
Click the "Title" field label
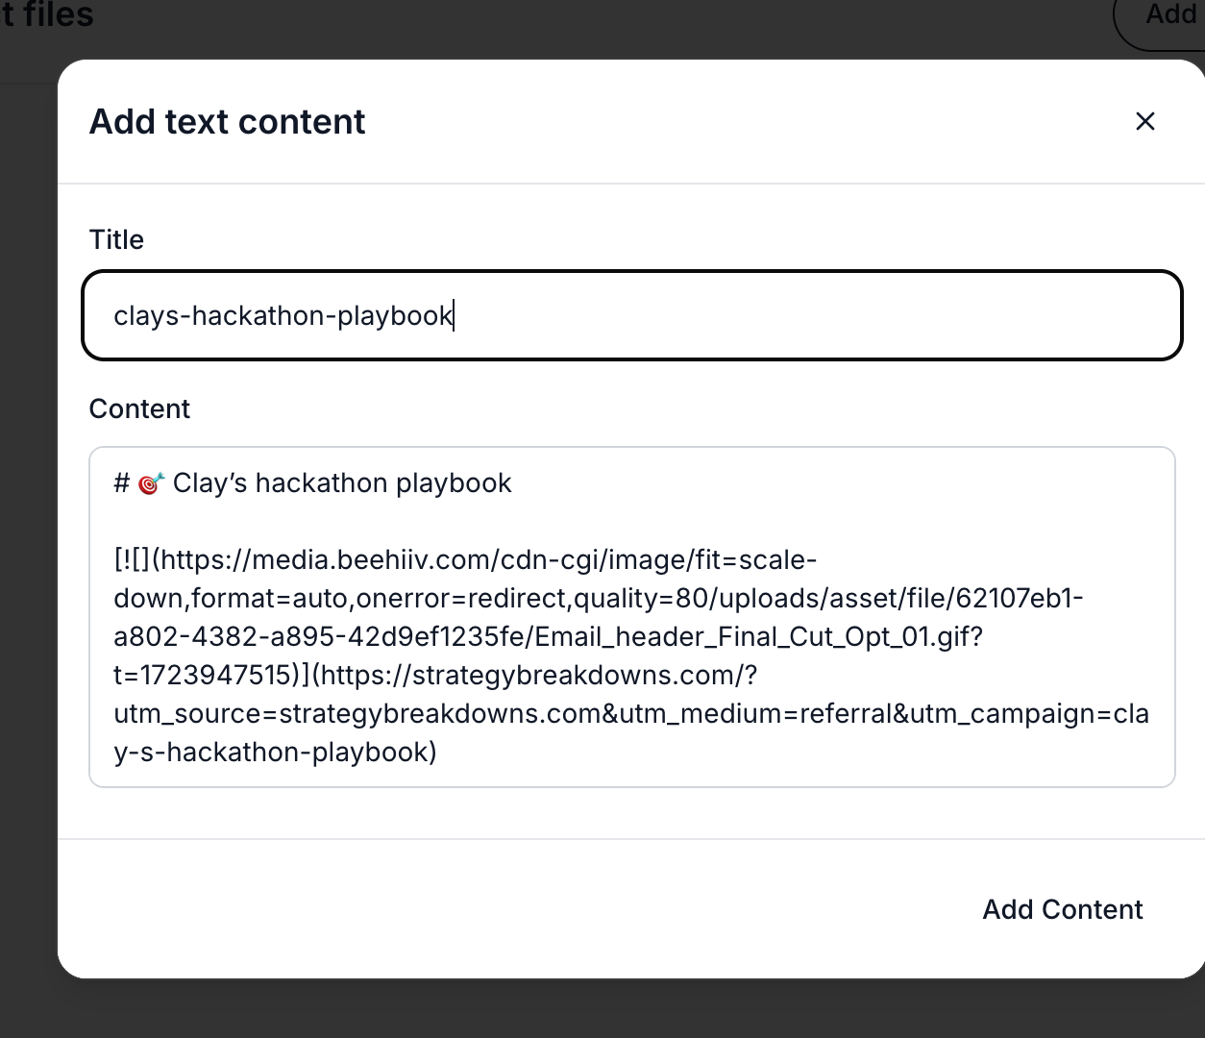[116, 239]
